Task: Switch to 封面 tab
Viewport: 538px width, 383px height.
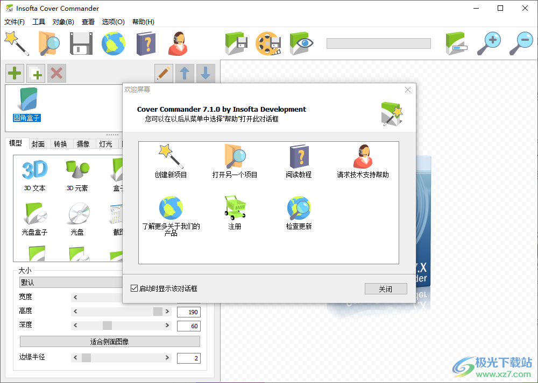Action: click(x=38, y=144)
